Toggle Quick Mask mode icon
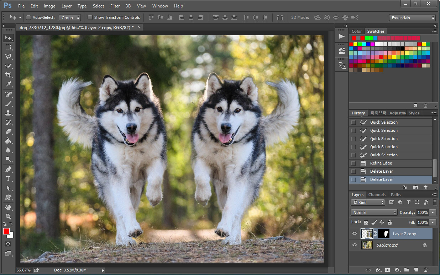 (x=8, y=244)
